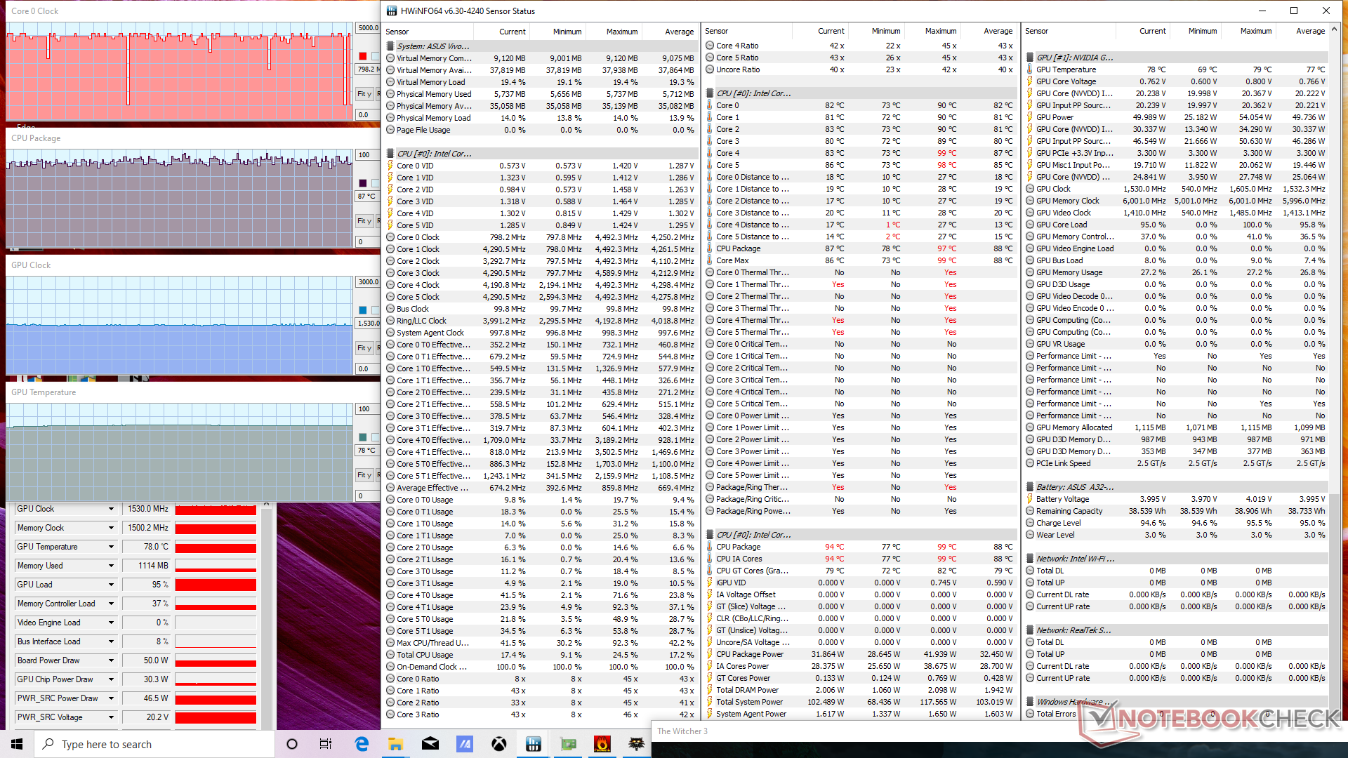Pick the blue swatch in GPU Clock graph
1348x758 pixels.
[362, 310]
